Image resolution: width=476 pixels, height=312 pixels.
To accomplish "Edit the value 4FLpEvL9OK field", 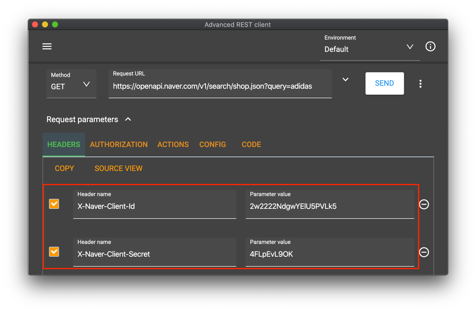I will tap(330, 252).
